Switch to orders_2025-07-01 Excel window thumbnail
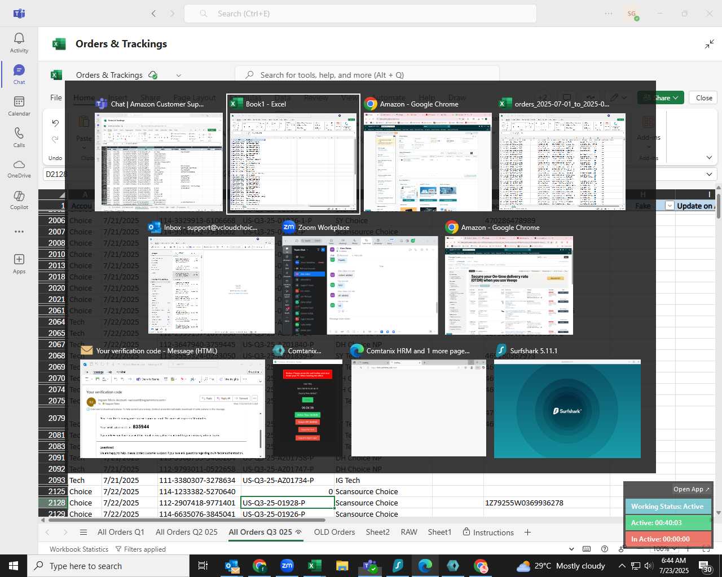The height and width of the screenshot is (577, 722). click(562, 154)
